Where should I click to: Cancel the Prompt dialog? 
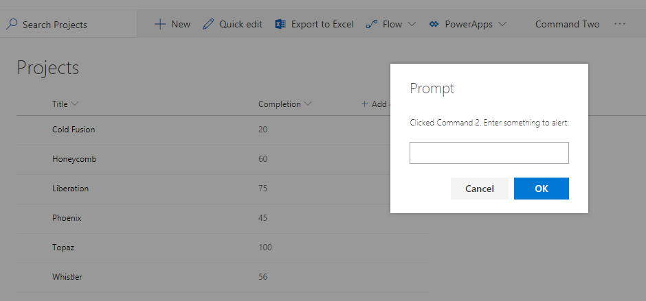tap(479, 189)
